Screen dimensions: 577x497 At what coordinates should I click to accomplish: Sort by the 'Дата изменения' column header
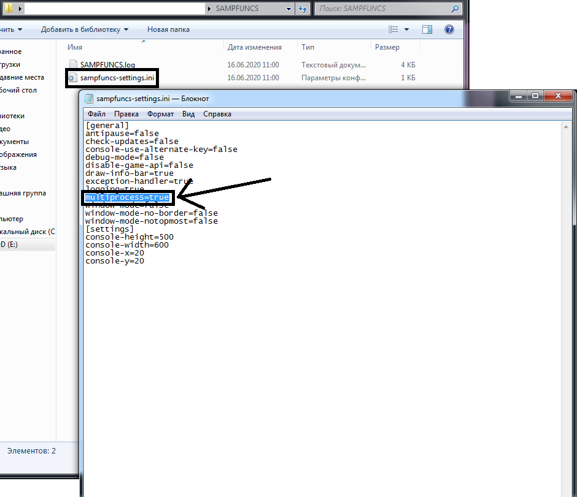pos(254,47)
